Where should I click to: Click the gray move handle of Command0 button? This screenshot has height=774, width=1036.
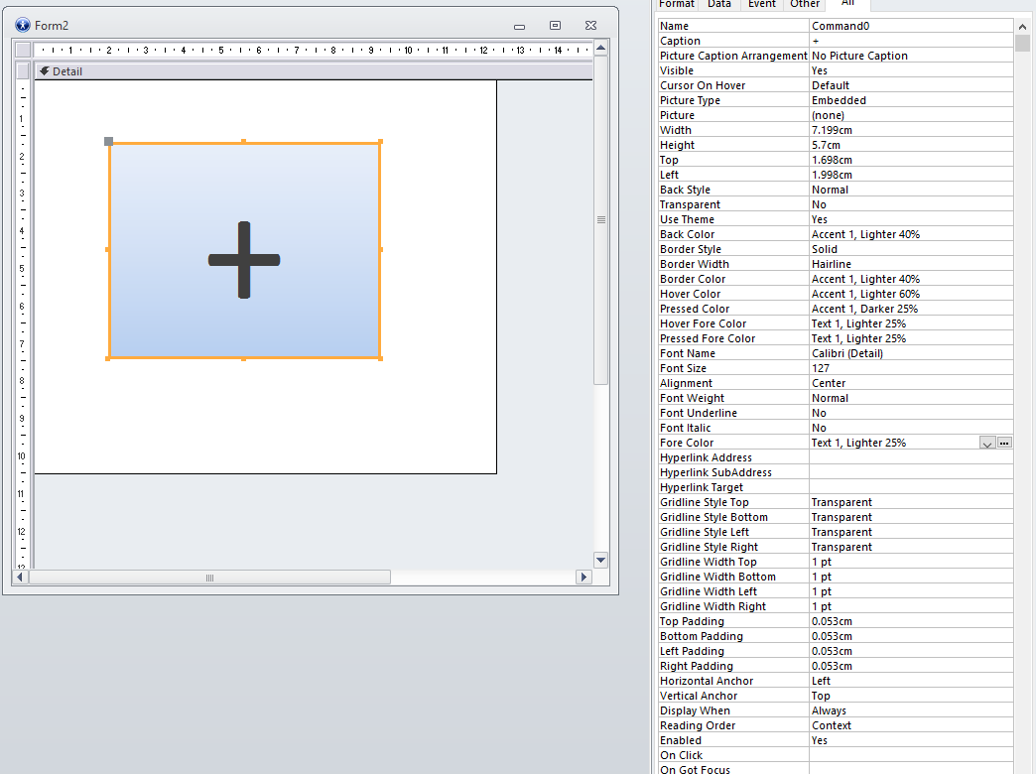click(x=109, y=142)
